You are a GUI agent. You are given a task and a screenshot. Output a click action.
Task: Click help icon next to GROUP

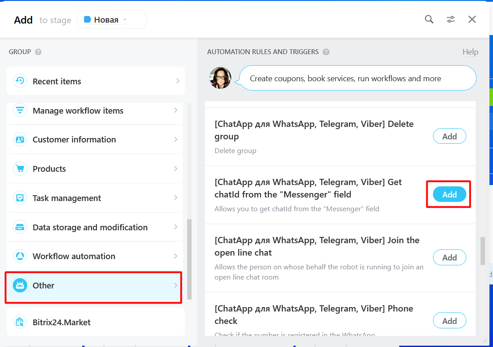pyautogui.click(x=38, y=52)
